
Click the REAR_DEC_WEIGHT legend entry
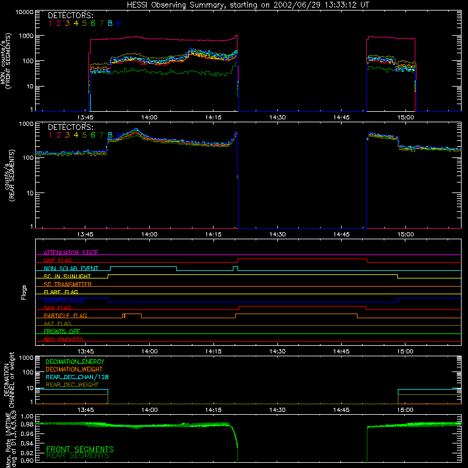72,385
